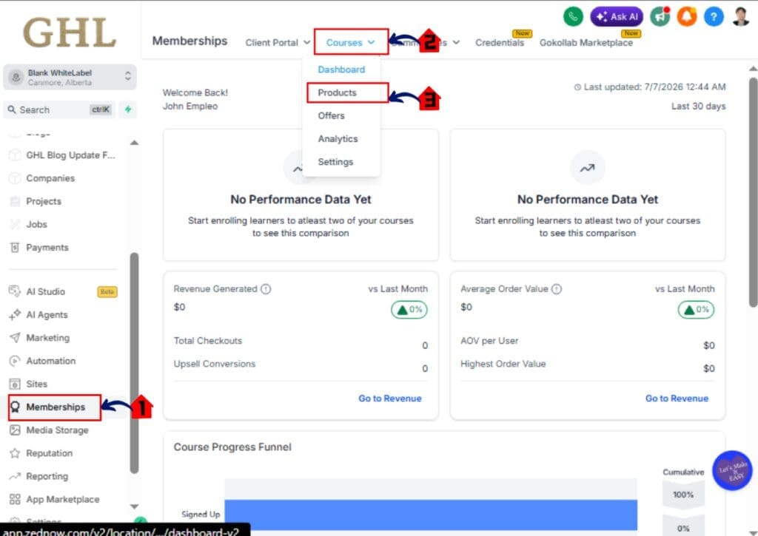
Task: Open GHL Blog Update F... in sidebar
Action: [x=70, y=155]
